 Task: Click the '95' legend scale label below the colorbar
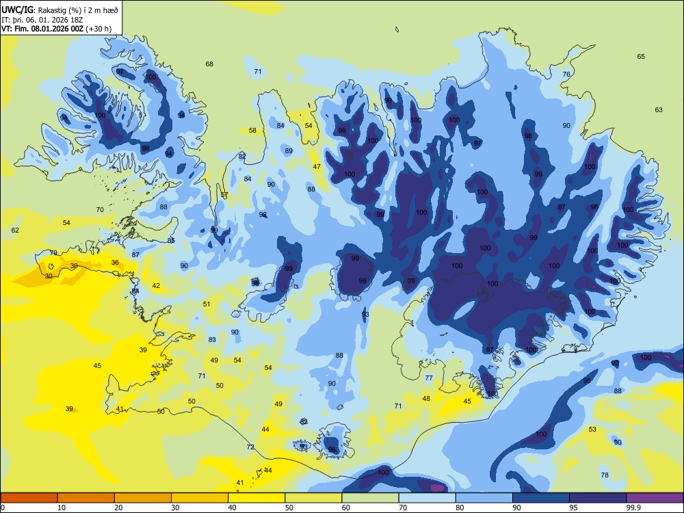tap(574, 508)
